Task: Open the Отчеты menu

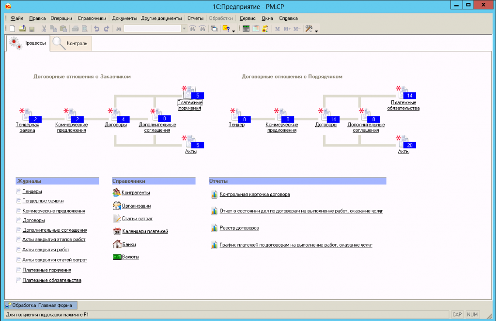Action: pos(196,18)
